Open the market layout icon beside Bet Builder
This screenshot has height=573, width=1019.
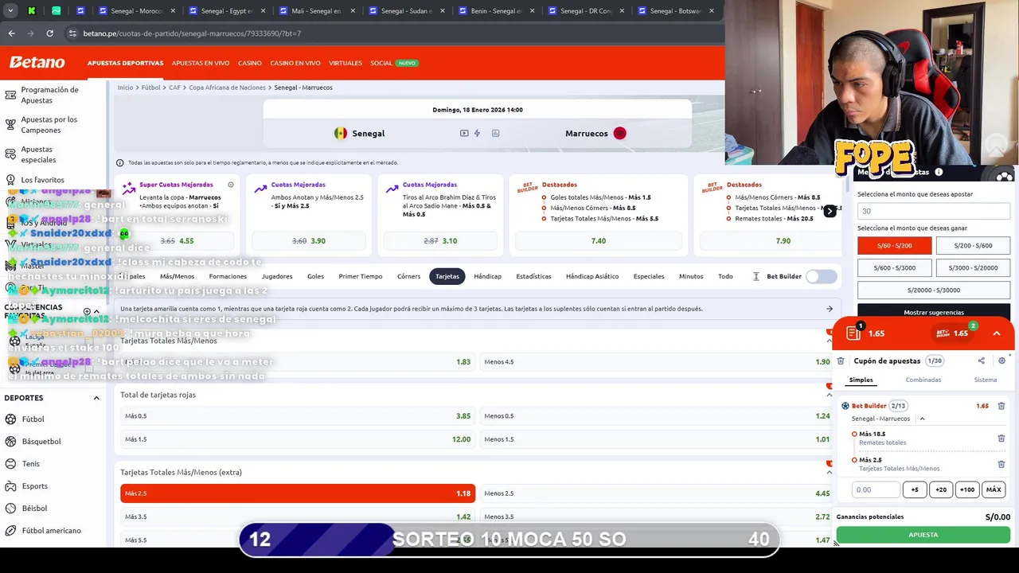[x=756, y=276]
